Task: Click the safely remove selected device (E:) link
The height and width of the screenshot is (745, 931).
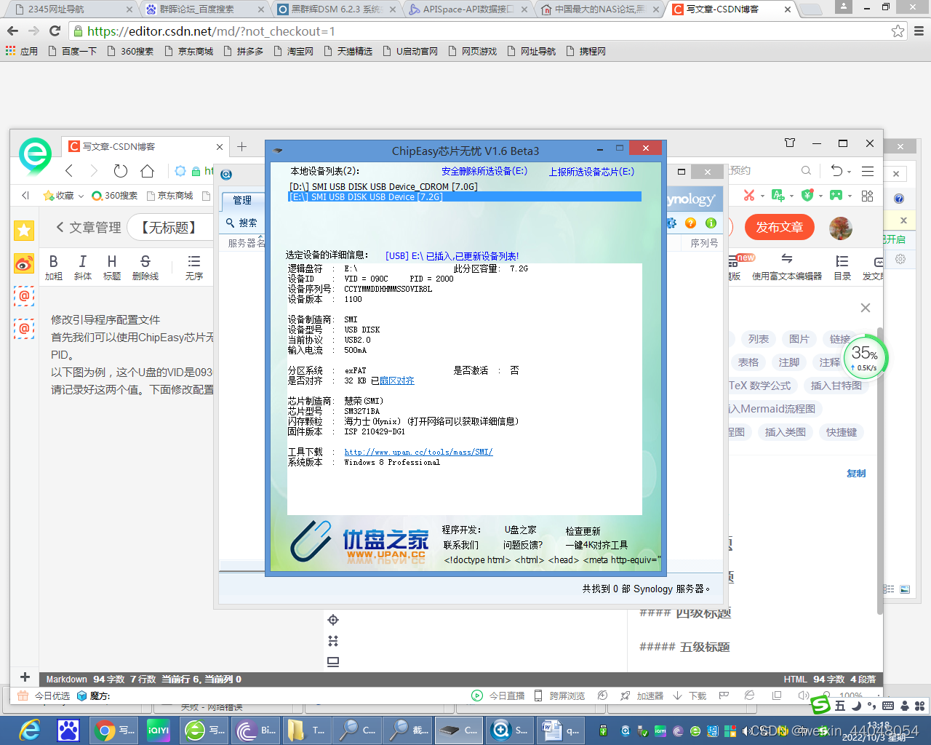Action: point(484,172)
